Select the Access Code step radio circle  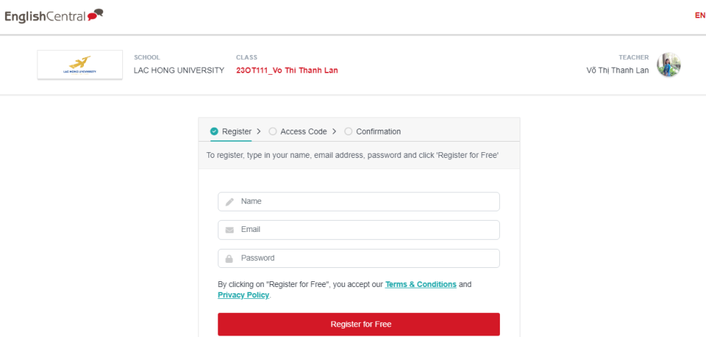pyautogui.click(x=273, y=132)
